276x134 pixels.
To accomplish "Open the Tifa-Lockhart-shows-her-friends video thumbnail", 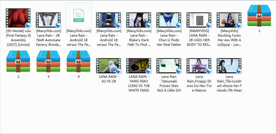I will pyautogui.click(x=229, y=66).
